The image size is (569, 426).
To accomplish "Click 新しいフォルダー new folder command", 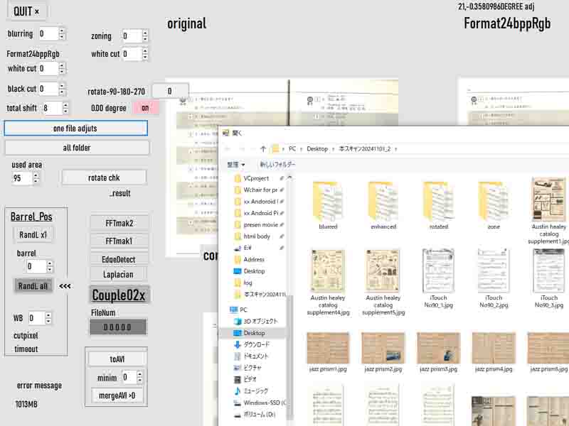I will click(278, 165).
